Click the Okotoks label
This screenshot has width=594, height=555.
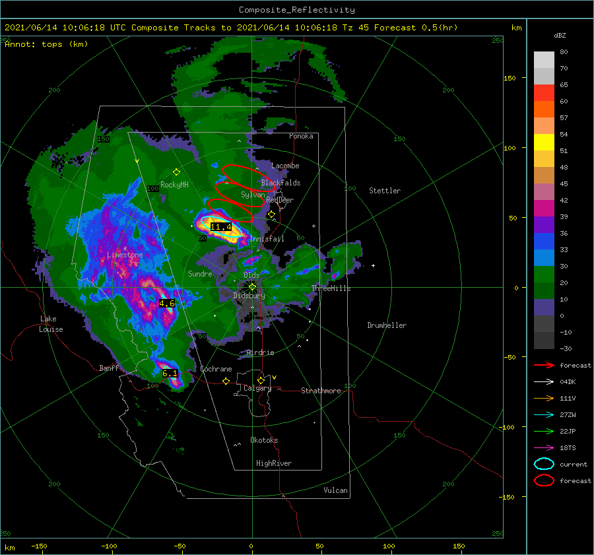pyautogui.click(x=264, y=440)
